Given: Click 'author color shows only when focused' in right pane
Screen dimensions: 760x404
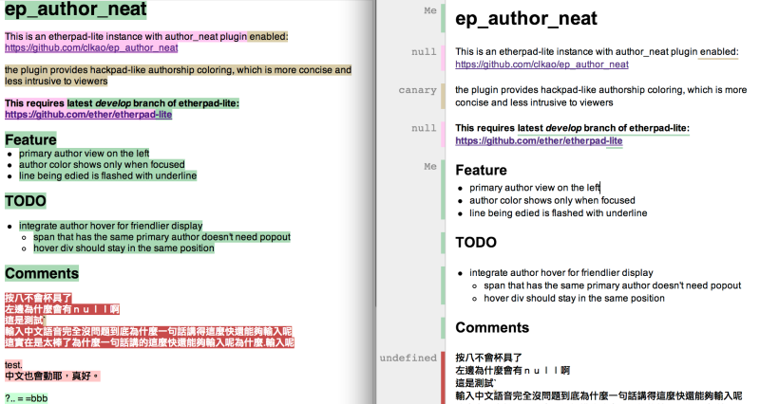Looking at the screenshot, I should [552, 200].
